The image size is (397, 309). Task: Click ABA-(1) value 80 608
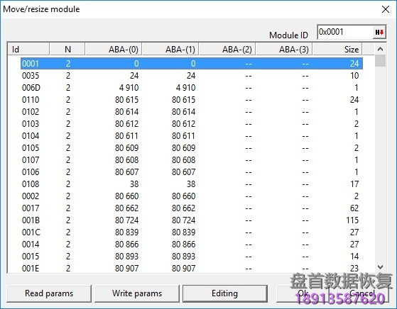(183, 160)
